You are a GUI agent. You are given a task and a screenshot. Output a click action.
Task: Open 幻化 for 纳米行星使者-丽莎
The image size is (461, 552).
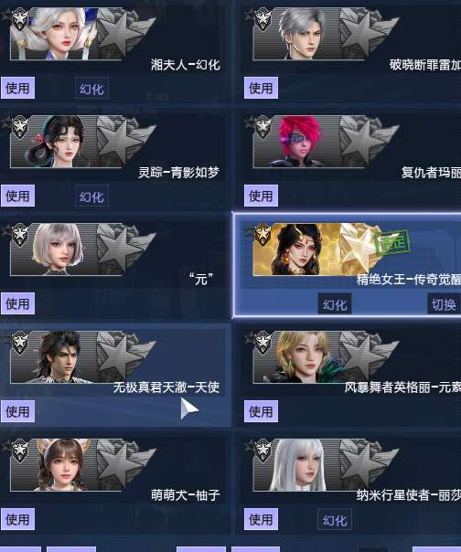(x=335, y=519)
